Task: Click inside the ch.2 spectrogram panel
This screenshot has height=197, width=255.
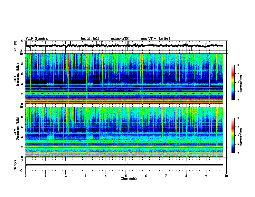Action: (124, 132)
